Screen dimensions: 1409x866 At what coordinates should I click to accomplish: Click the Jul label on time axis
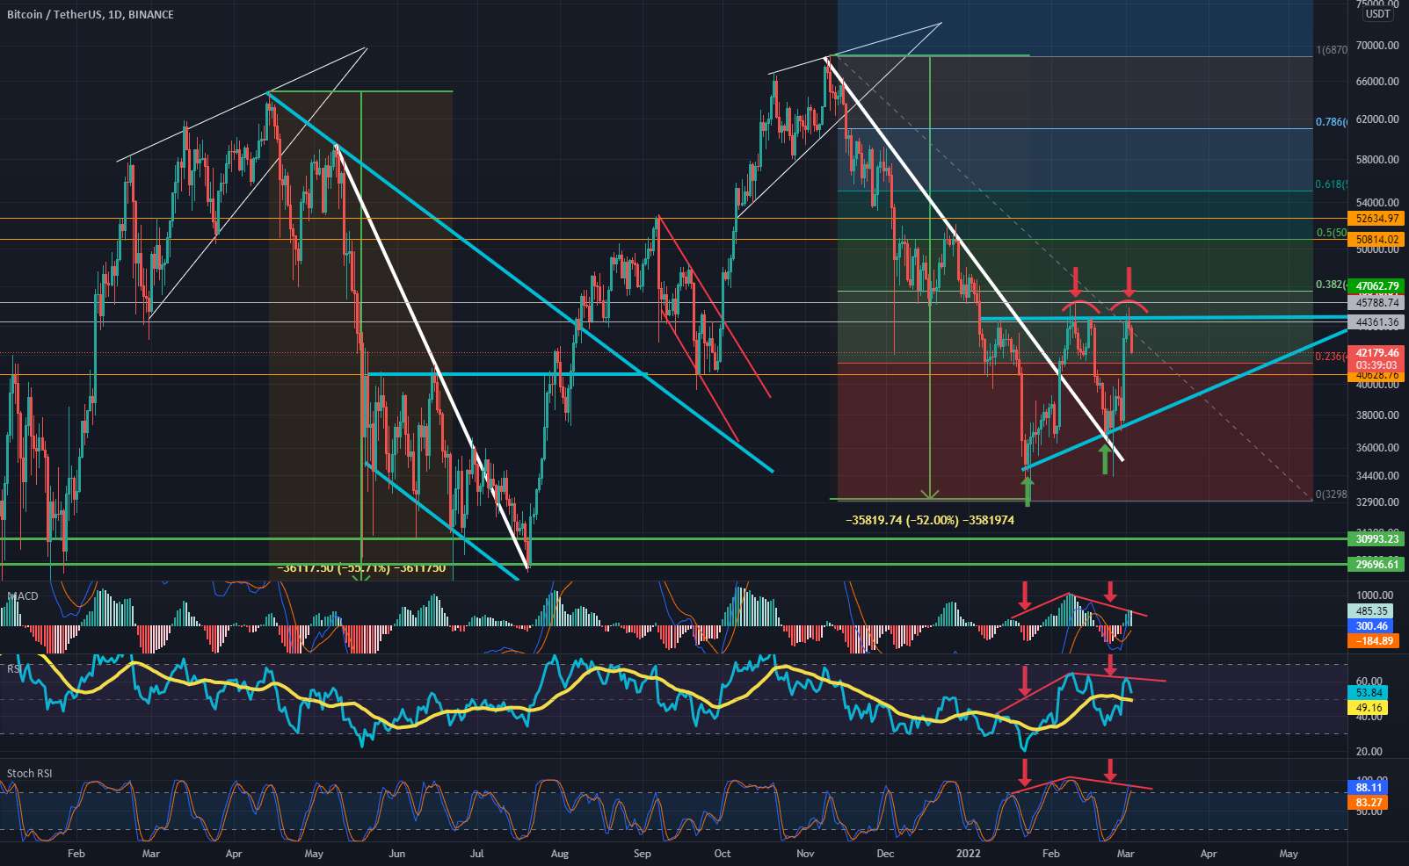[x=477, y=853]
